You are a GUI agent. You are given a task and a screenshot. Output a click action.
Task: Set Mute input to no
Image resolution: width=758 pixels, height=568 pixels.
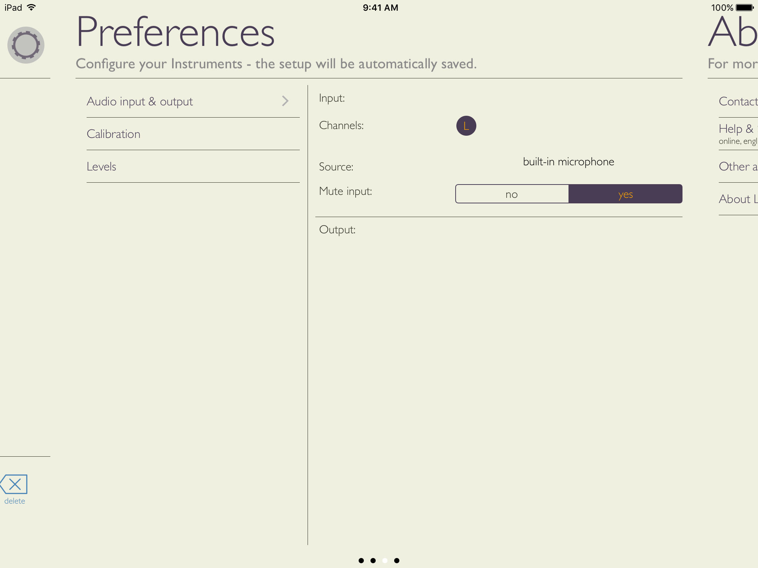tap(512, 194)
